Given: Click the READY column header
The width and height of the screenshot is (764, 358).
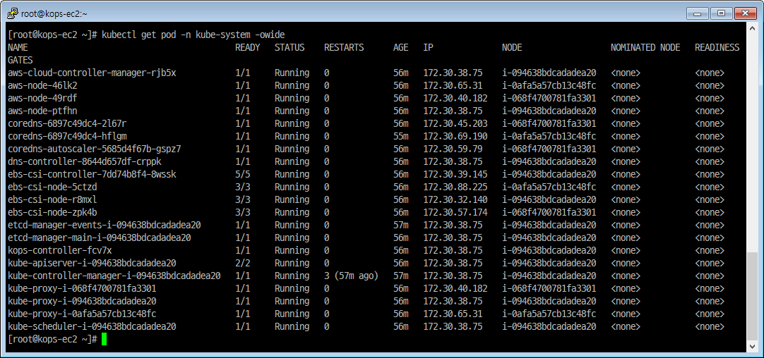Looking at the screenshot, I should pos(248,48).
